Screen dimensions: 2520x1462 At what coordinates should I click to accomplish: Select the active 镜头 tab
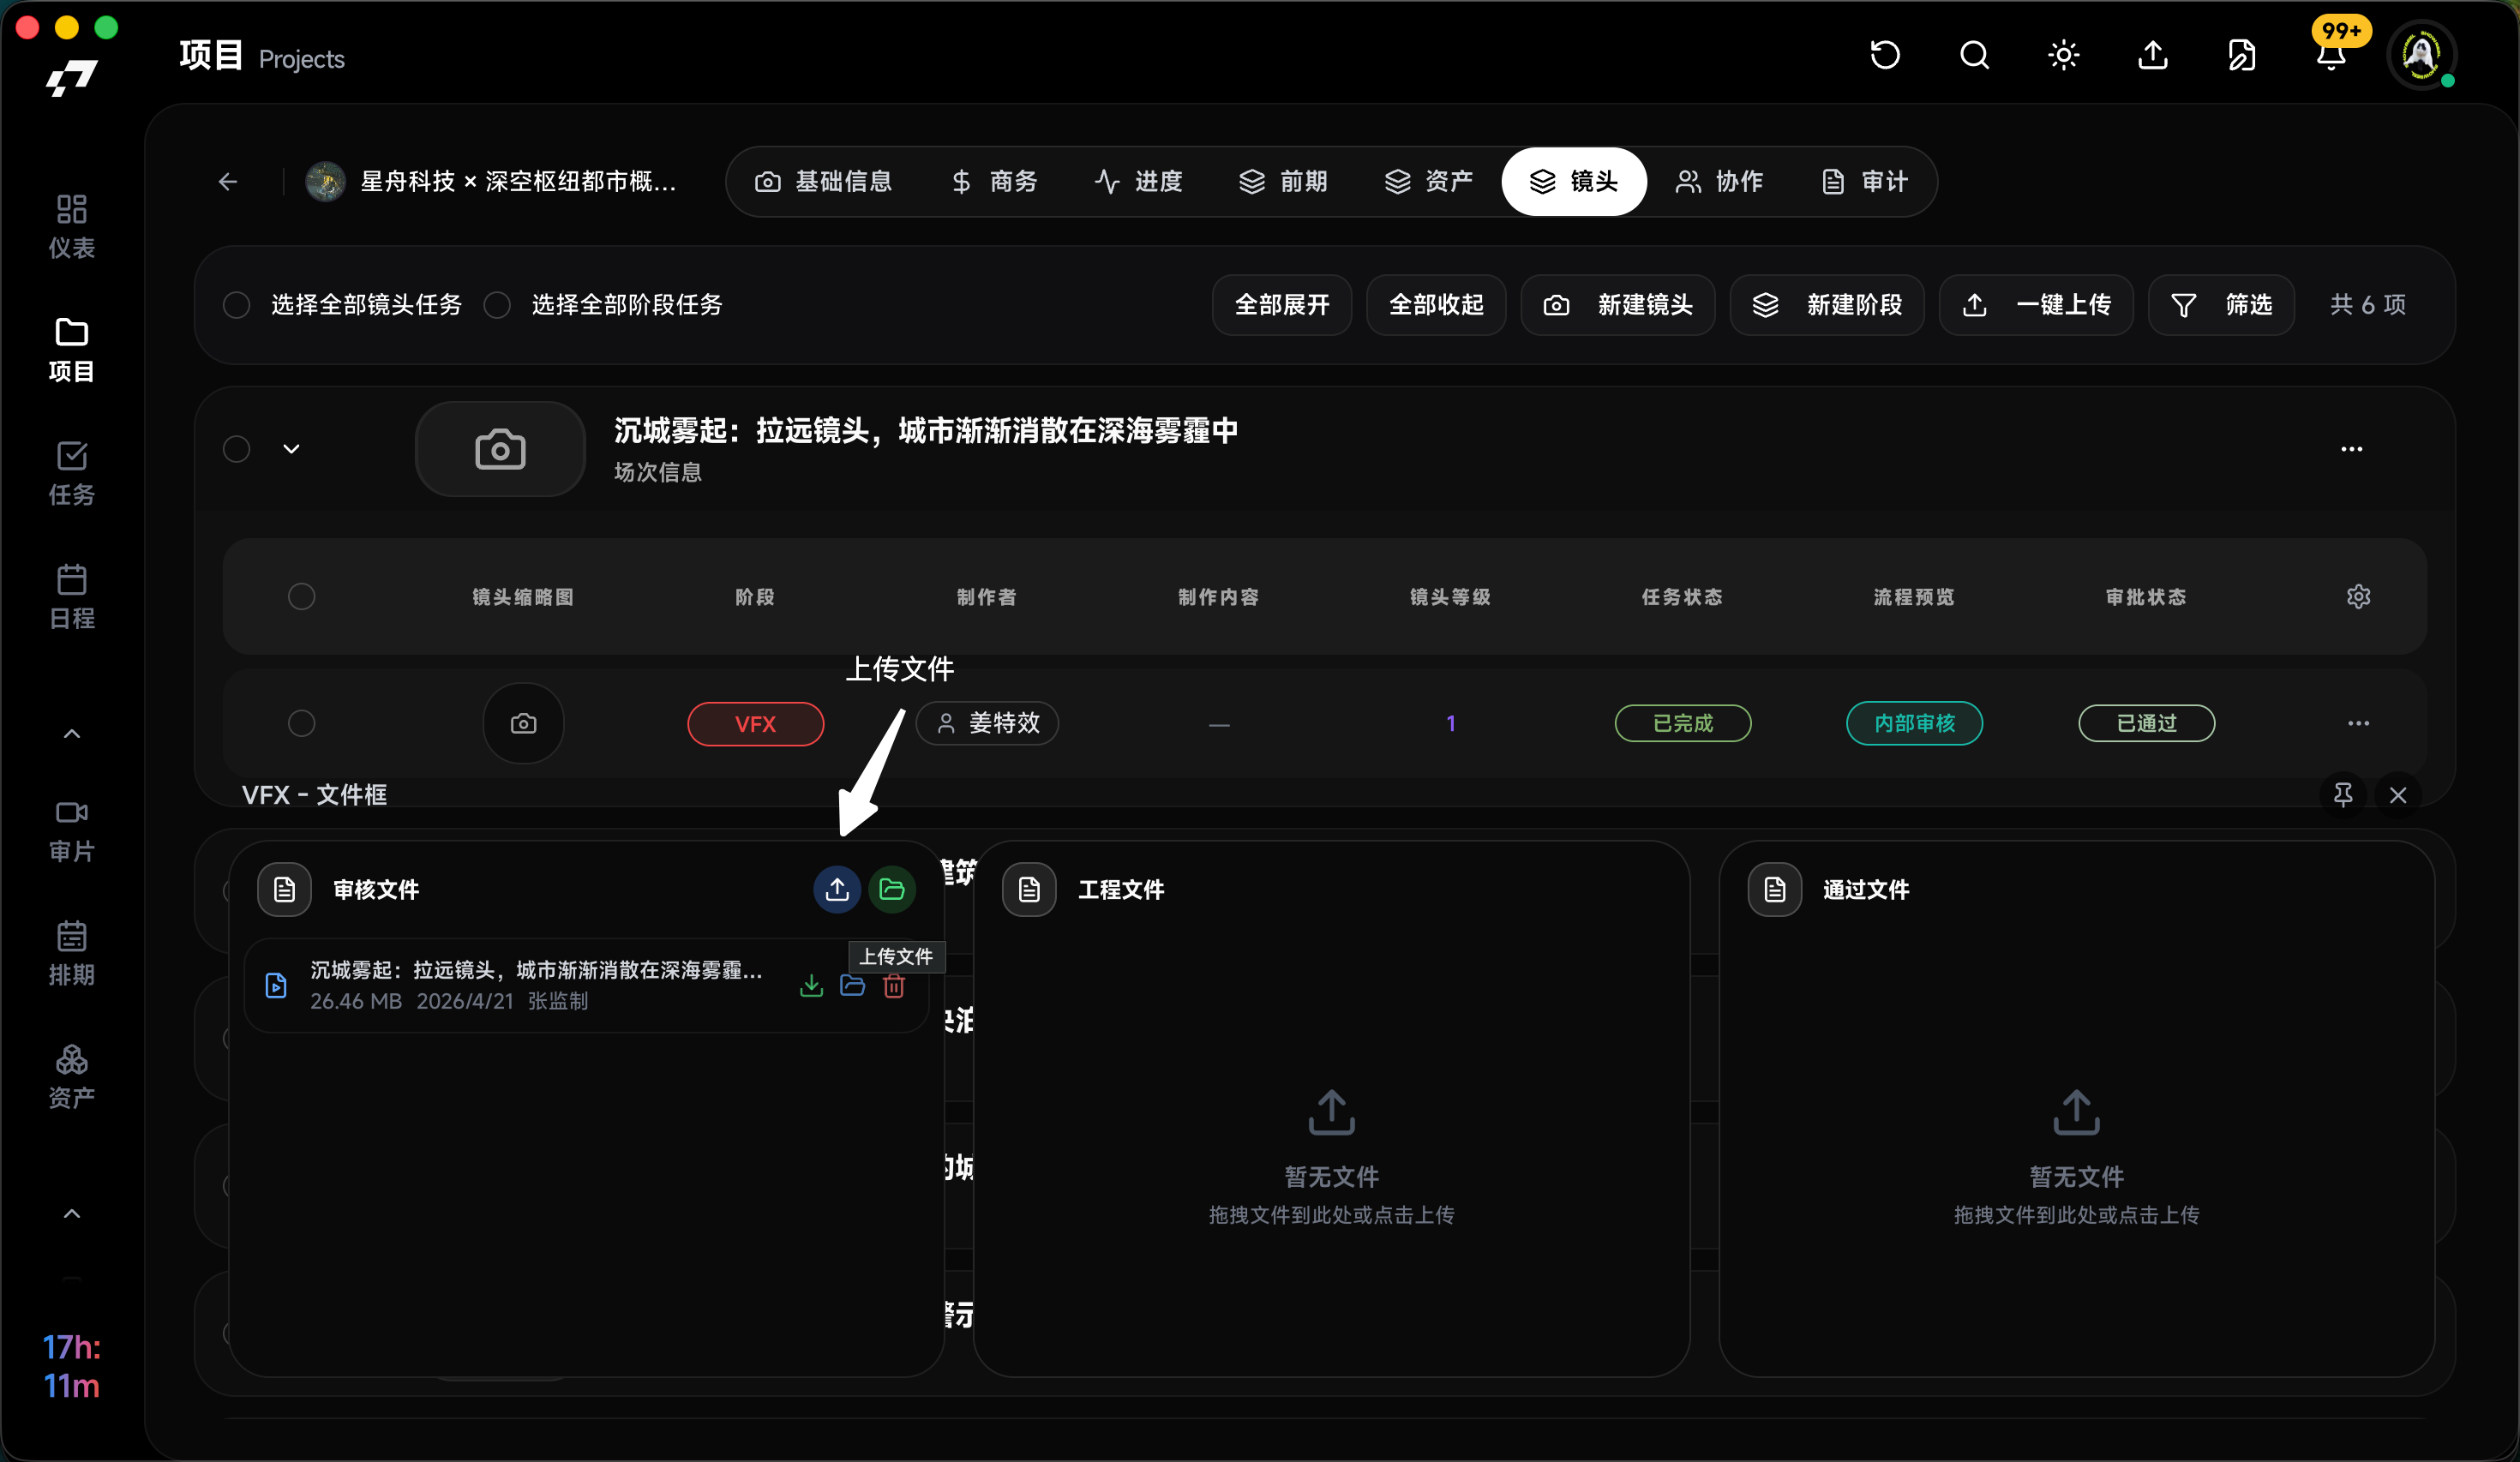tap(1574, 181)
